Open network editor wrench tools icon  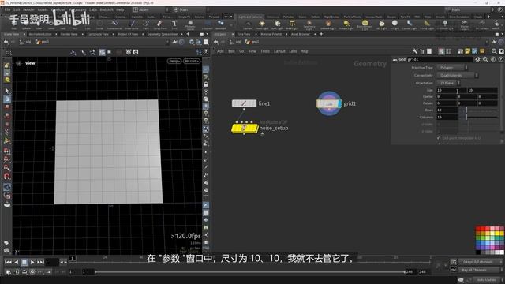click(x=415, y=51)
